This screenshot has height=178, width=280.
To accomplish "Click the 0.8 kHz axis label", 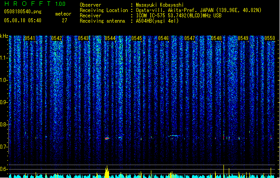I will (x=4, y=125).
